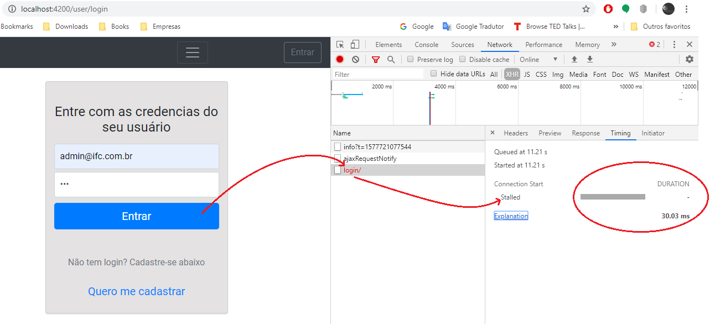Open the Online throttling dropdown
Screen dimensions: 715x325
coord(539,59)
